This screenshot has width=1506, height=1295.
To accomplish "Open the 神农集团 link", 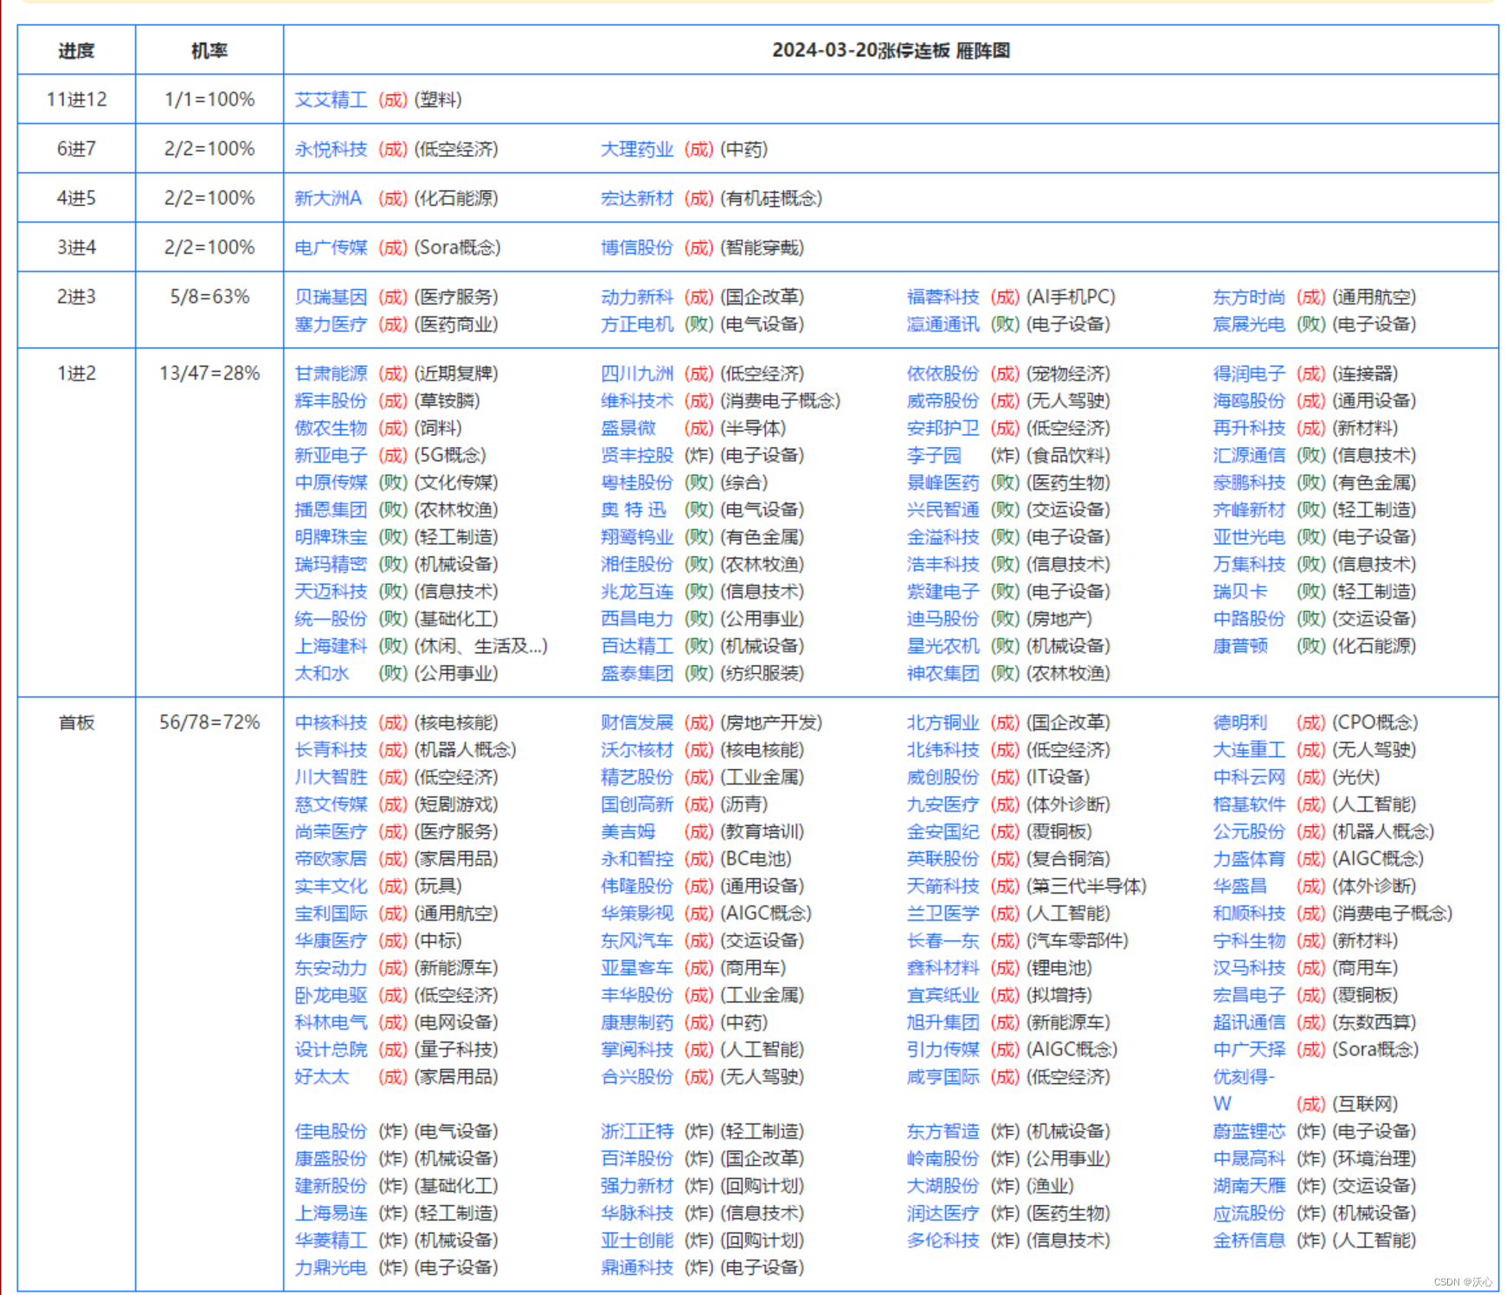I will pyautogui.click(x=943, y=673).
